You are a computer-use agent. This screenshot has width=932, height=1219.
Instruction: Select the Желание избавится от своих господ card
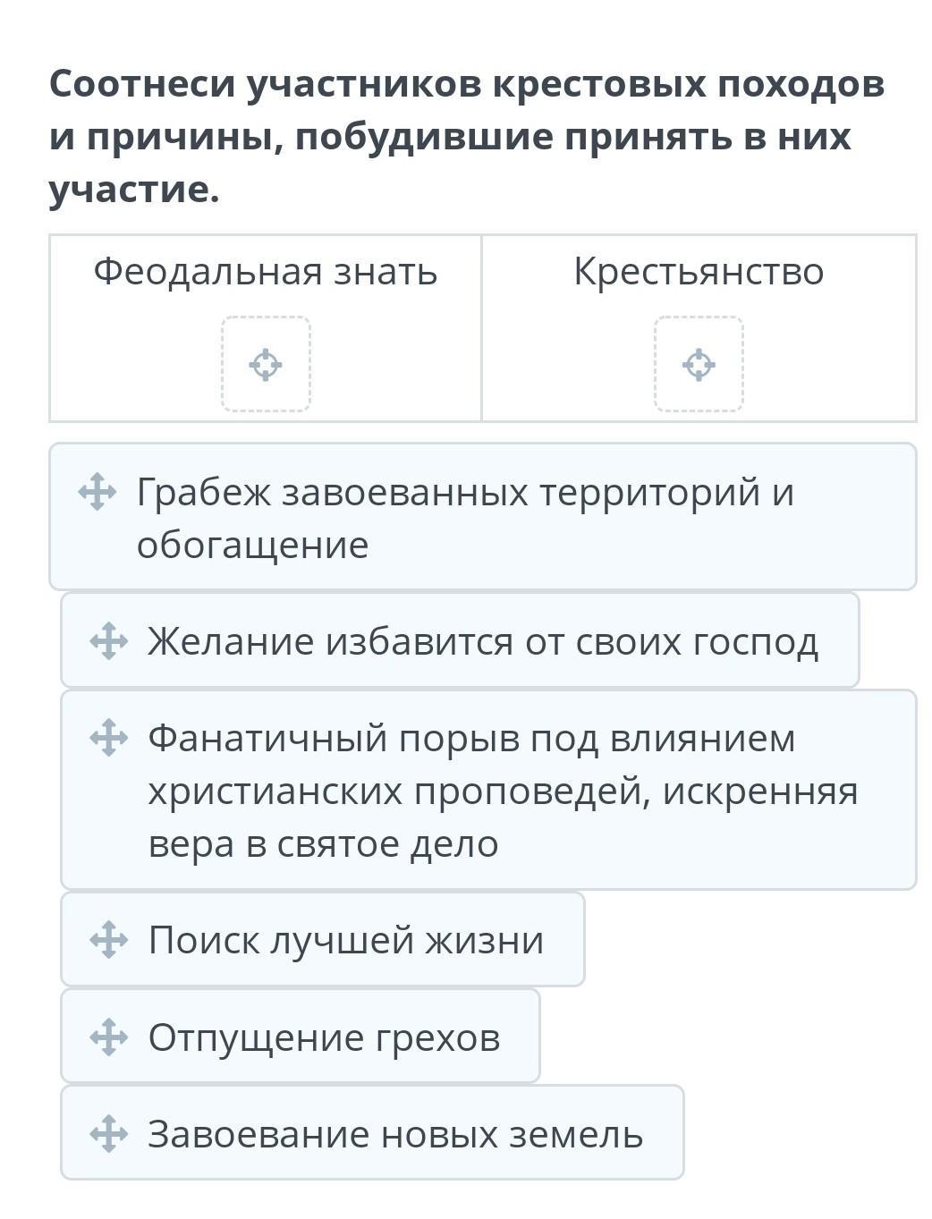(x=483, y=641)
